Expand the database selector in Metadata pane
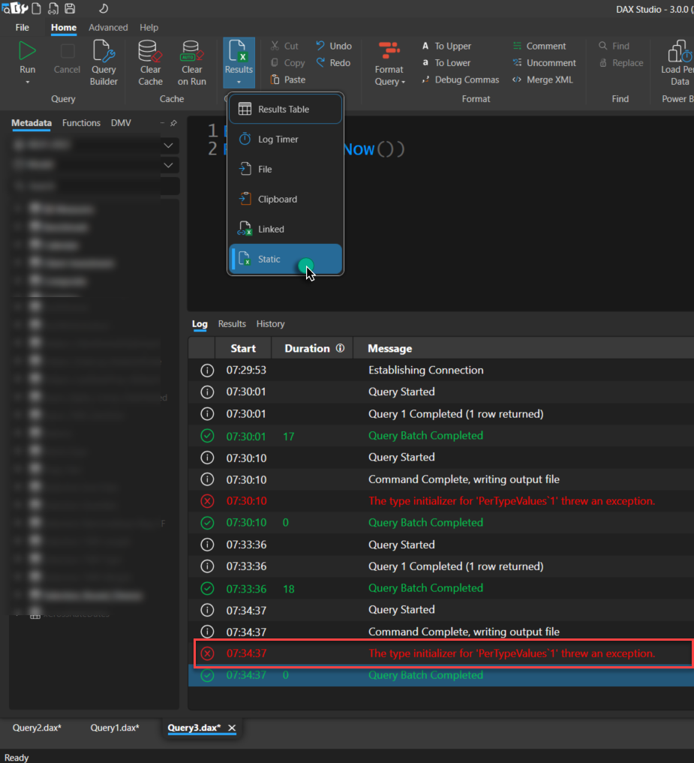Viewport: 694px width, 763px height. coord(169,144)
